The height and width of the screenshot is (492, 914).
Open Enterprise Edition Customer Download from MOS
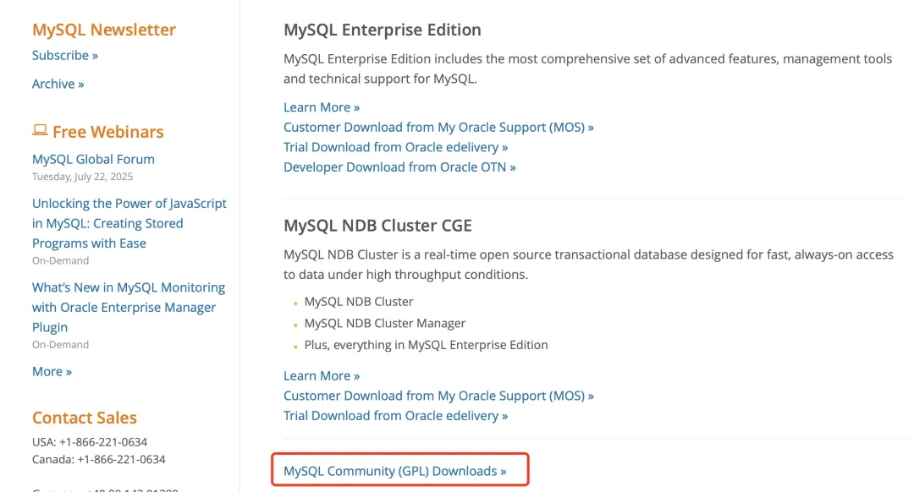[x=438, y=128]
